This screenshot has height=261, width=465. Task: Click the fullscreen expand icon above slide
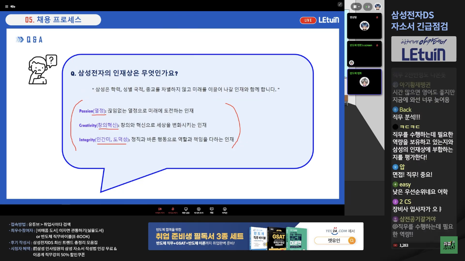[340, 4]
